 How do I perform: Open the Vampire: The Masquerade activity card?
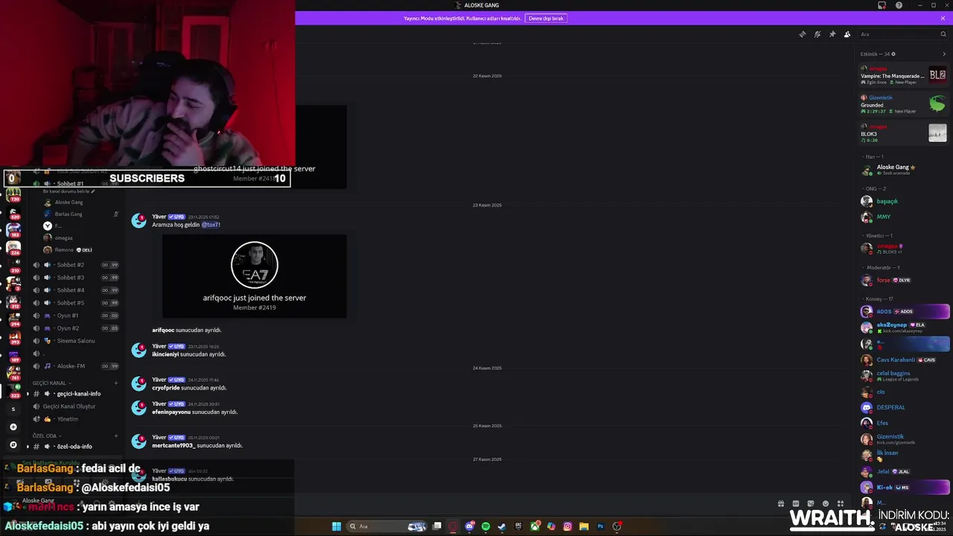coord(903,75)
